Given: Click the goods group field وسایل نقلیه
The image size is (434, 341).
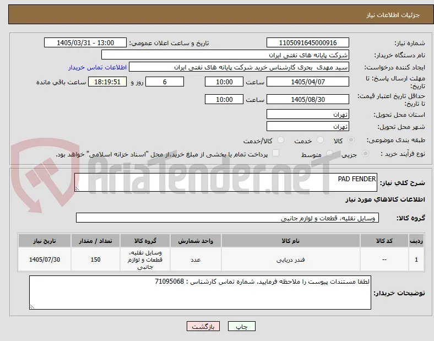Looking at the screenshot, I should pos(227,218).
